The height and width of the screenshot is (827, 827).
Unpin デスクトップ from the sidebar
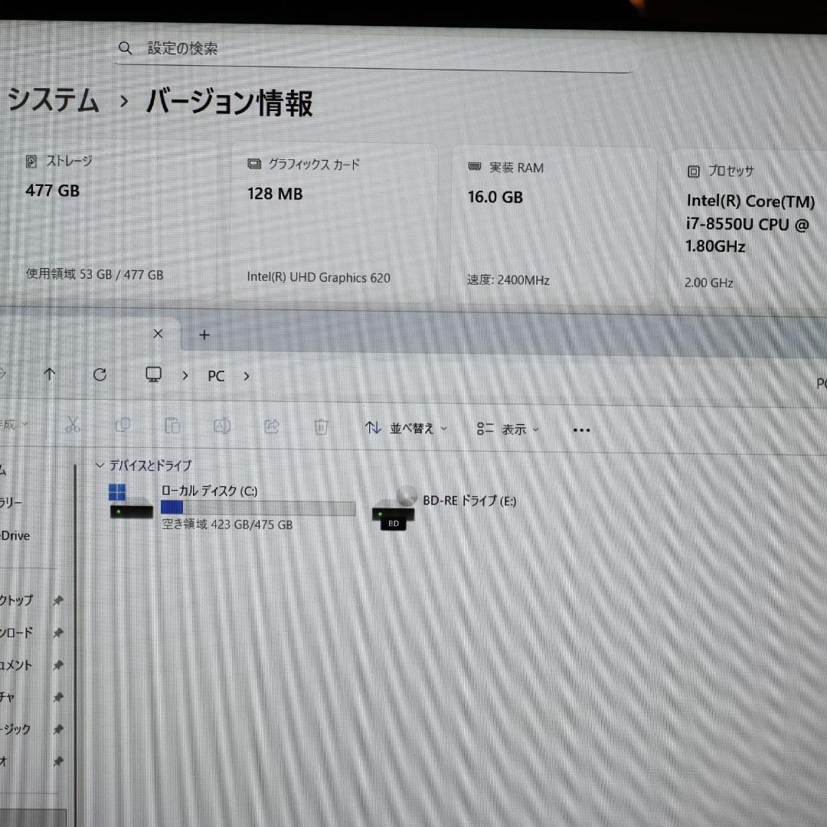click(x=57, y=601)
